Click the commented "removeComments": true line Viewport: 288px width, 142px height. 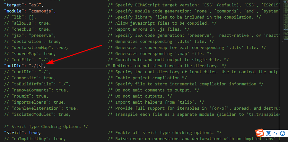36,90
